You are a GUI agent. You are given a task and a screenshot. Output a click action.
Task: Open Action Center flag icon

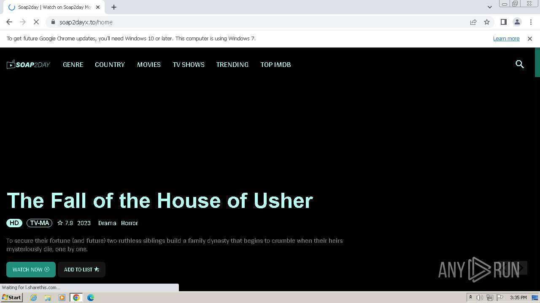tap(500, 298)
